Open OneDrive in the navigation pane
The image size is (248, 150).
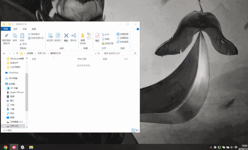pyautogui.click(x=12, y=72)
